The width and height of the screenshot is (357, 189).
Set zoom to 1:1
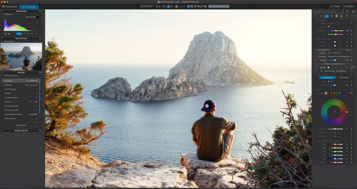point(172,6)
